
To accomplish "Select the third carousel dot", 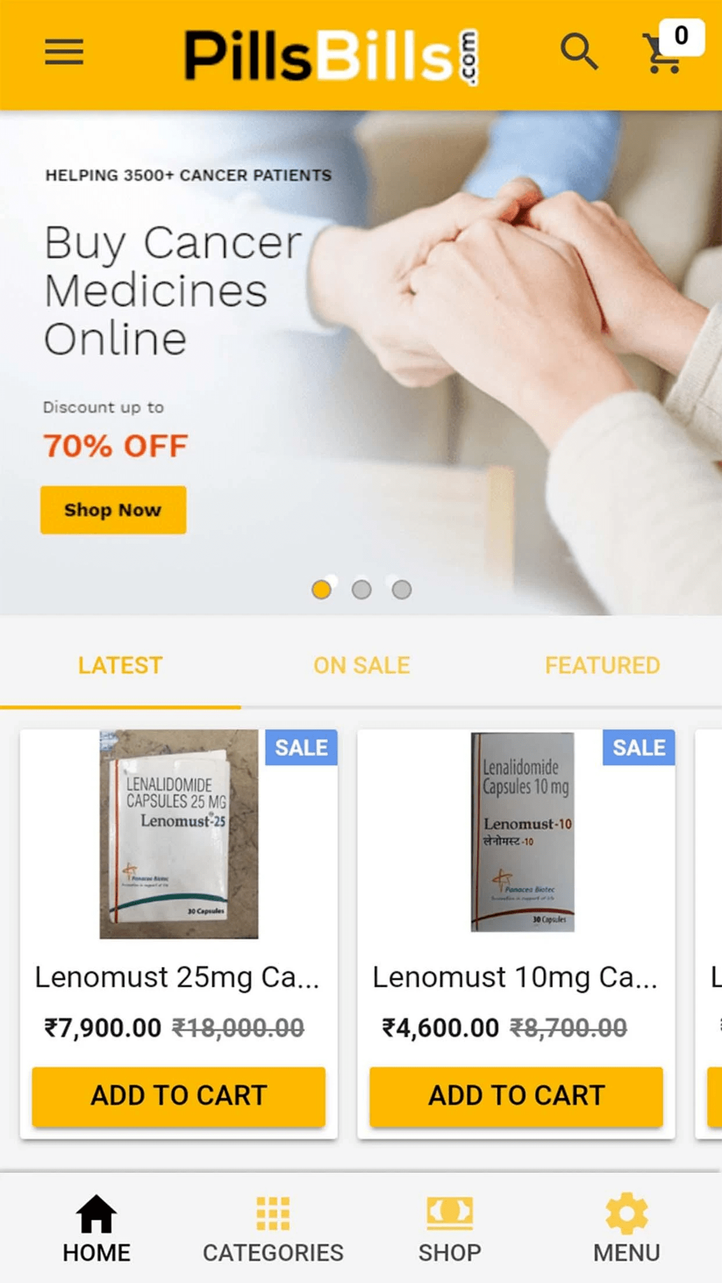I will pos(402,589).
